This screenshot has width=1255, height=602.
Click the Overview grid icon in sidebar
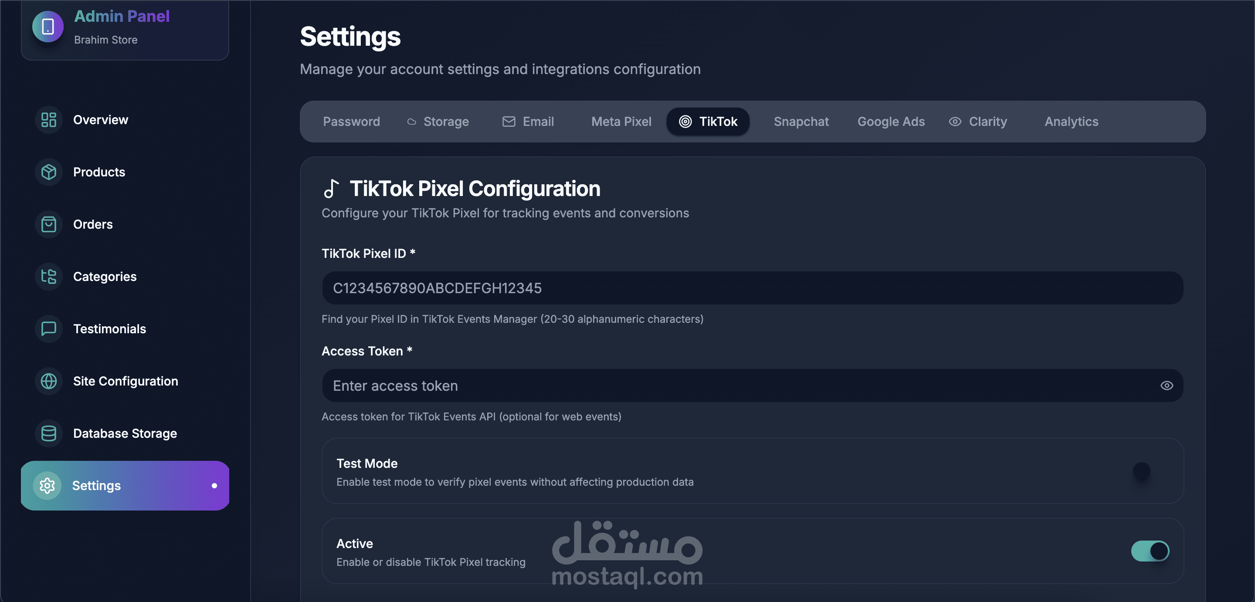point(49,120)
